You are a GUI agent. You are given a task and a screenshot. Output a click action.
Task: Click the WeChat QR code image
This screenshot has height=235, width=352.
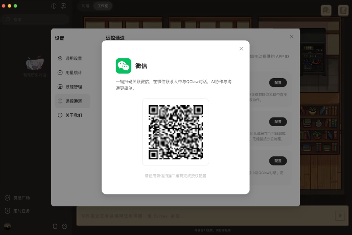(176, 132)
